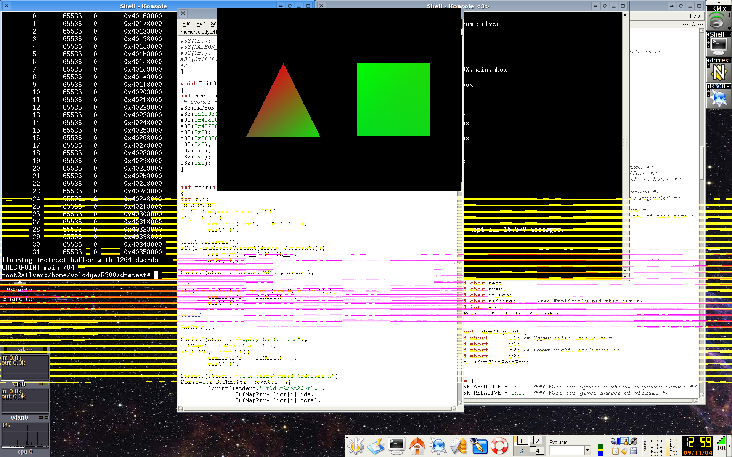Open the Help Center lifesaver icon
Screen dimensions: 732x457
tap(499, 446)
